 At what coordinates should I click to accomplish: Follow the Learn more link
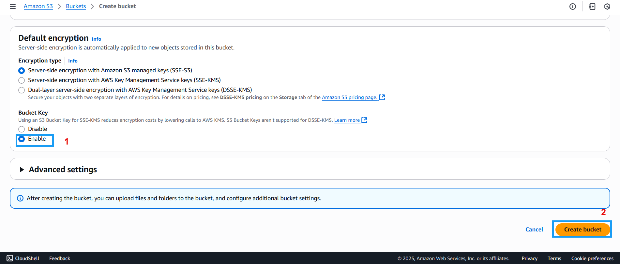[347, 120]
